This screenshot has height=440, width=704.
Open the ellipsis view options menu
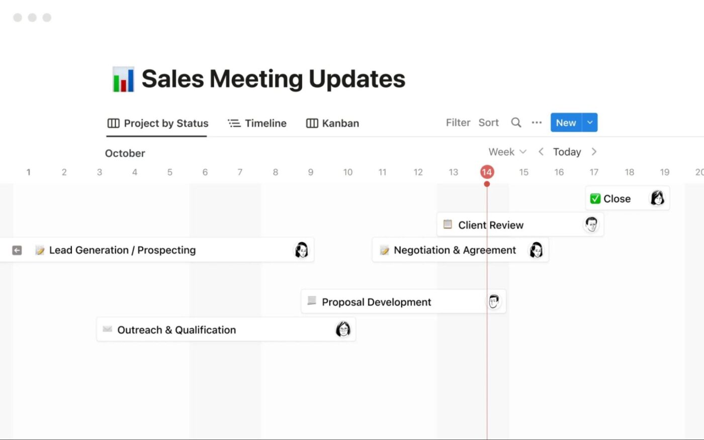(537, 122)
